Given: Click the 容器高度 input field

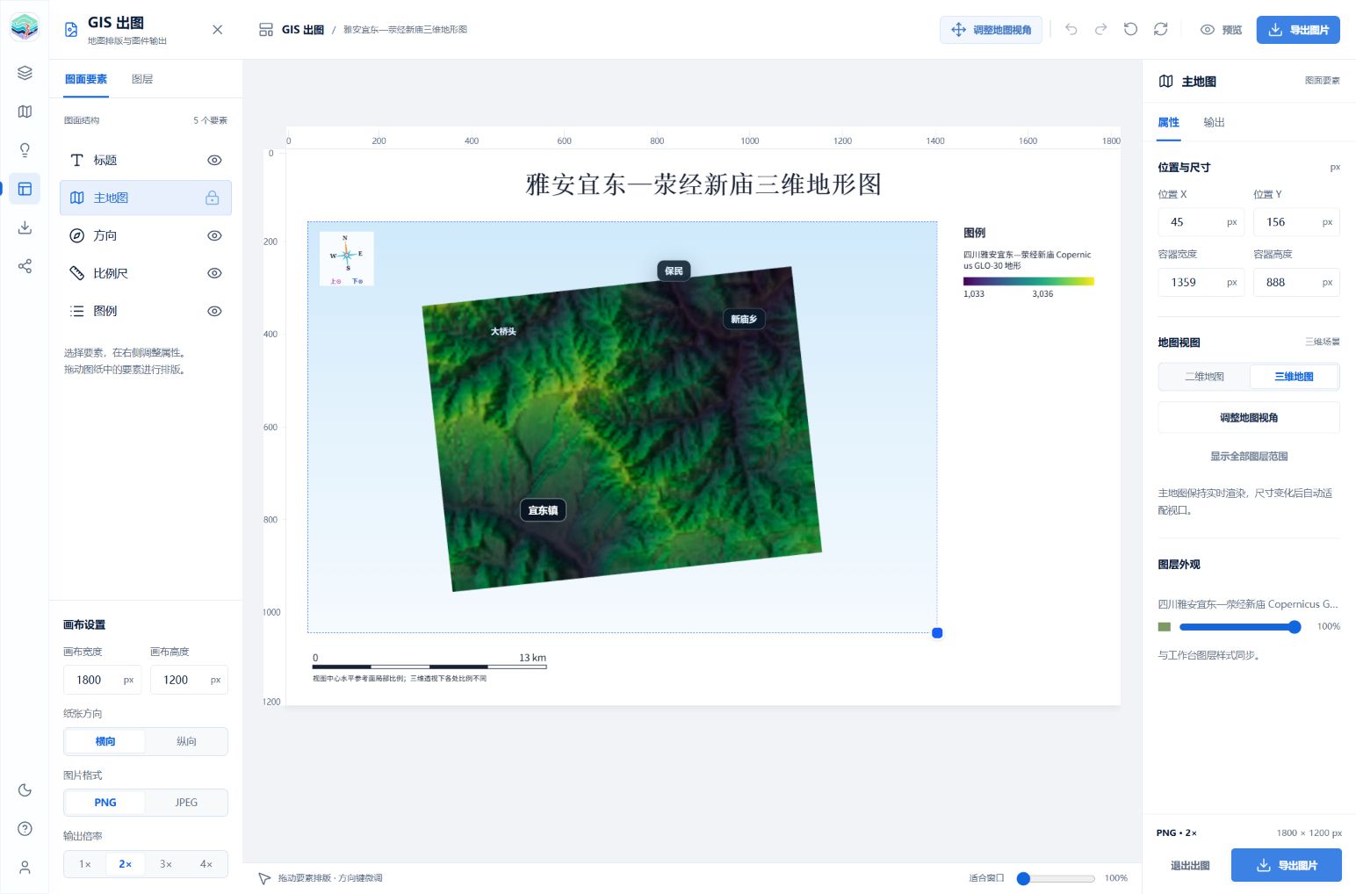Looking at the screenshot, I should [x=1296, y=282].
